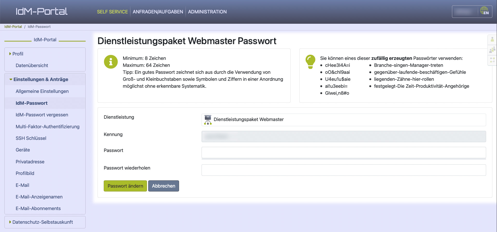Expand the Profil section
Screen dimensions: 497x232
pyautogui.click(x=18, y=54)
